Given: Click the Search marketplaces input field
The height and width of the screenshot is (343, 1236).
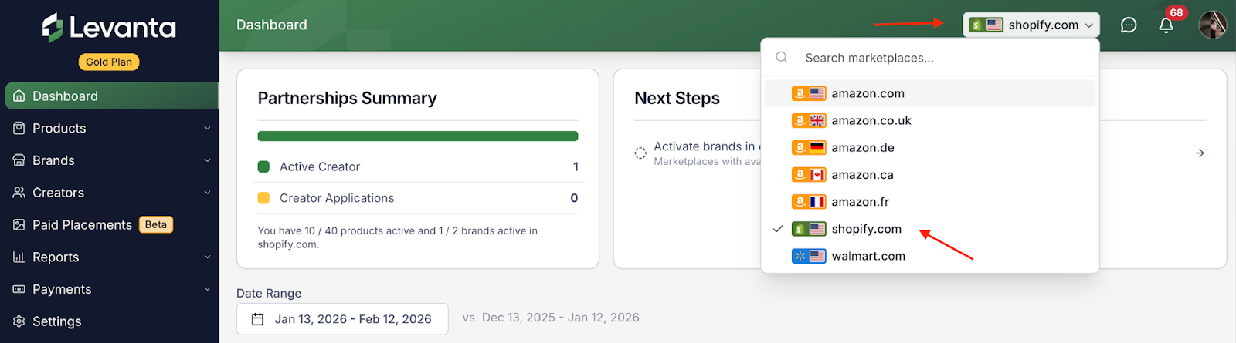Looking at the screenshot, I should coord(927,58).
